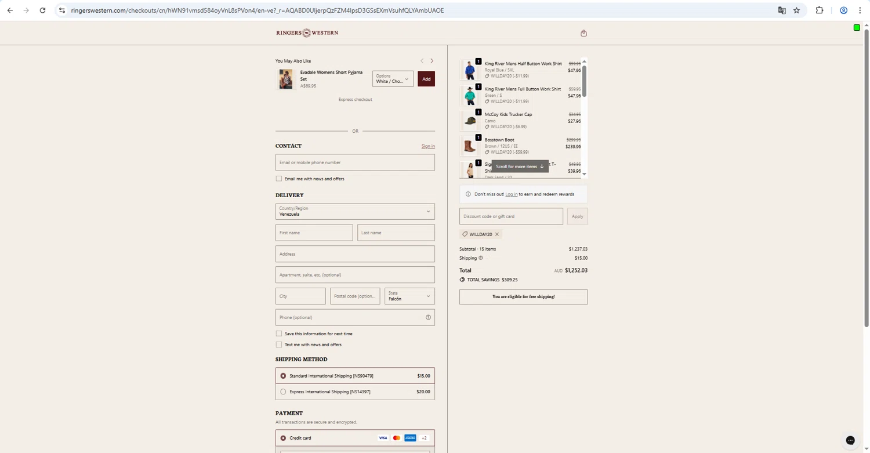
Task: Tick Text me with news and offers
Action: pyautogui.click(x=279, y=345)
